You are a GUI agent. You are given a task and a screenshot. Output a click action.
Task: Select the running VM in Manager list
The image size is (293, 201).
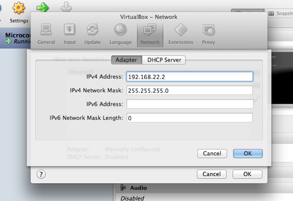[15, 38]
